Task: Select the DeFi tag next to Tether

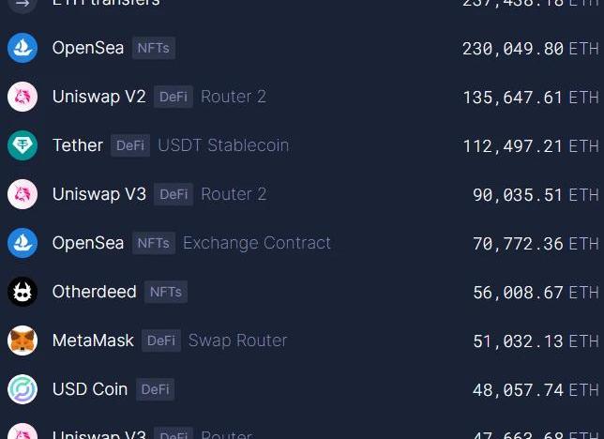Action: [x=130, y=145]
